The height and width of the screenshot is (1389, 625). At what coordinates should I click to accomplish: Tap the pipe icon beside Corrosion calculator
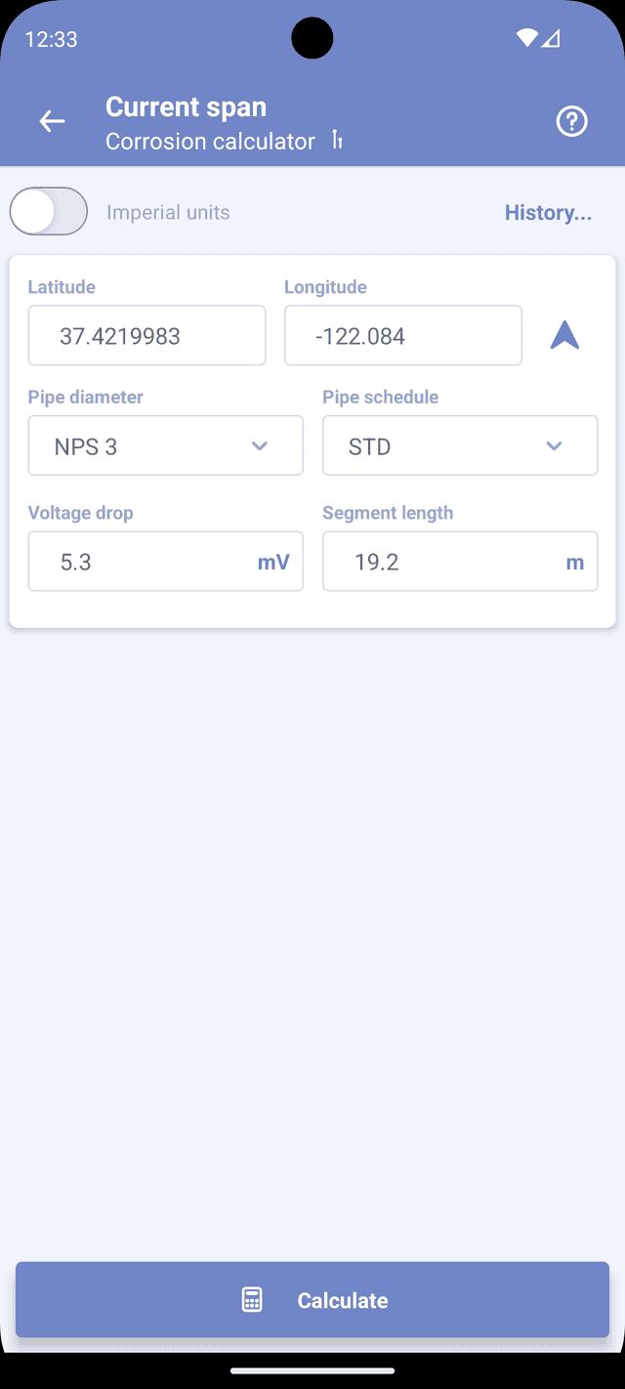[x=337, y=141]
